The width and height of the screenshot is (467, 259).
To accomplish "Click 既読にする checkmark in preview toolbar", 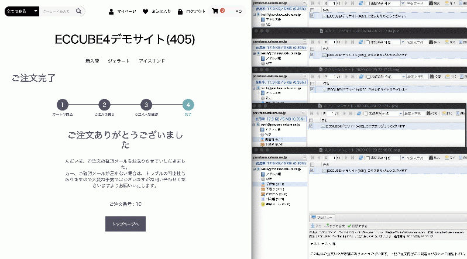I will coord(357,226).
